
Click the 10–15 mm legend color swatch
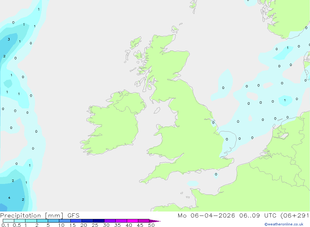point(65,221)
